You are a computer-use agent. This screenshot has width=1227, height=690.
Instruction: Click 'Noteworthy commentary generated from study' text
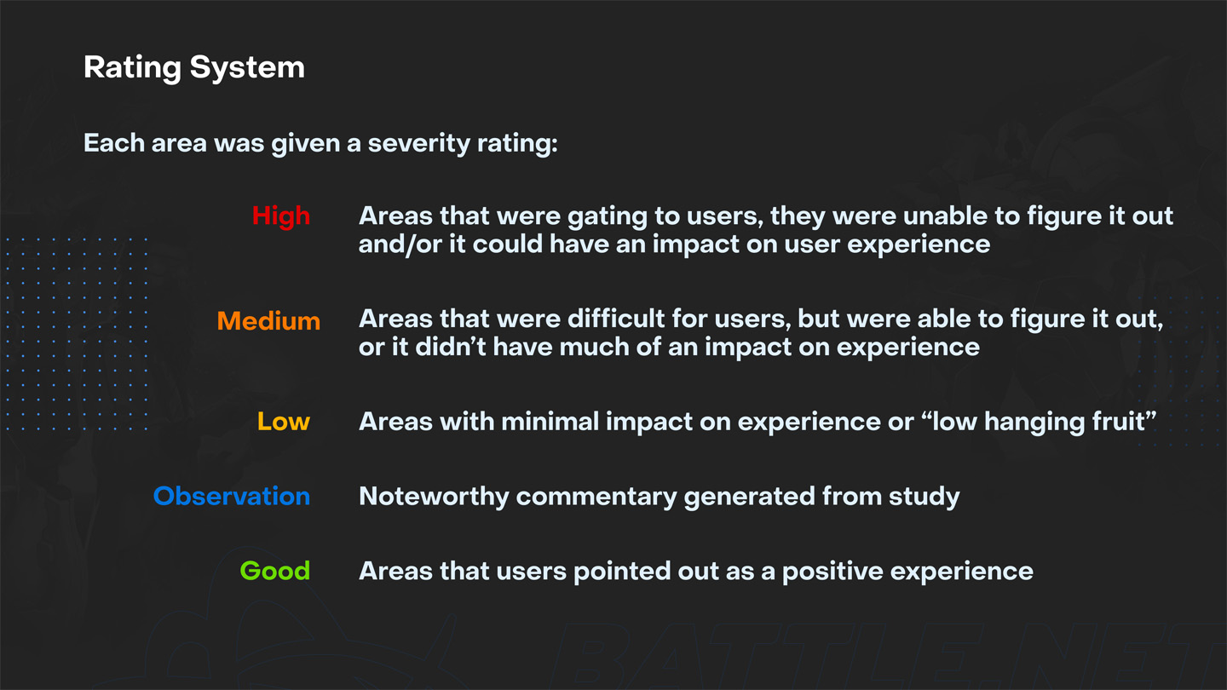pos(660,497)
